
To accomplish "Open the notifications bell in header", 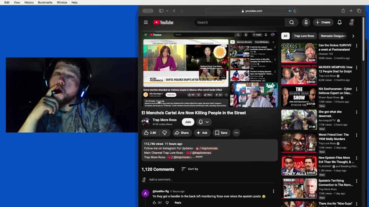I will pos(340,22).
